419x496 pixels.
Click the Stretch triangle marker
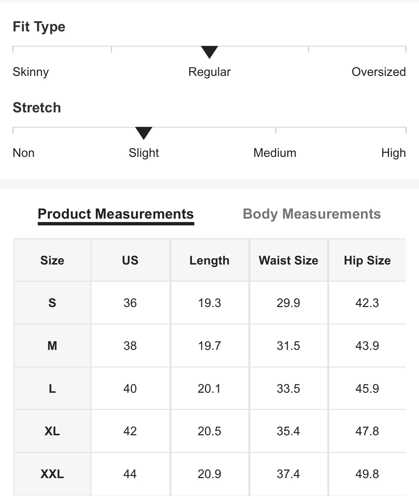pyautogui.click(x=144, y=133)
